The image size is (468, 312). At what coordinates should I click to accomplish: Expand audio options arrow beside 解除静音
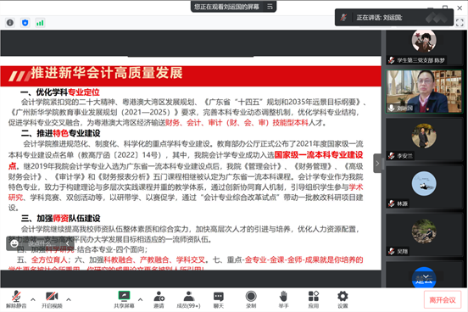(x=33, y=299)
